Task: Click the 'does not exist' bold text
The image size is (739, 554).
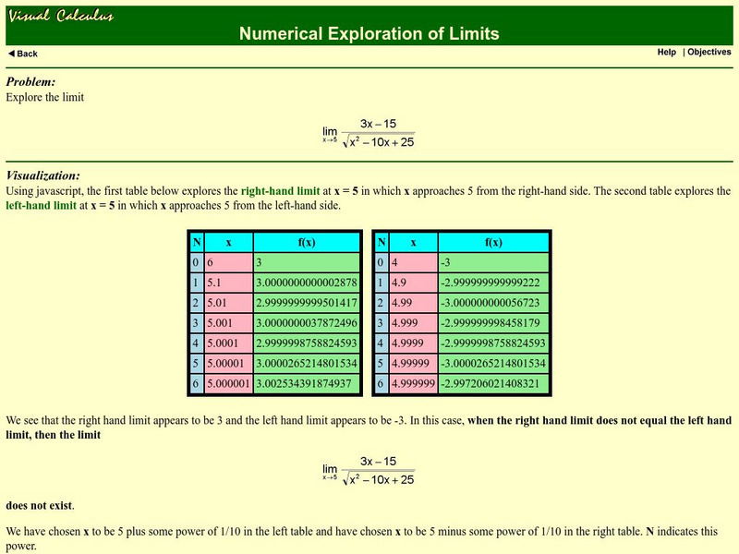Action: pyautogui.click(x=40, y=506)
